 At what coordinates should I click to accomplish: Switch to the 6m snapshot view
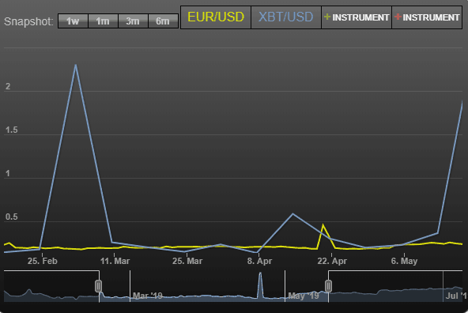163,21
